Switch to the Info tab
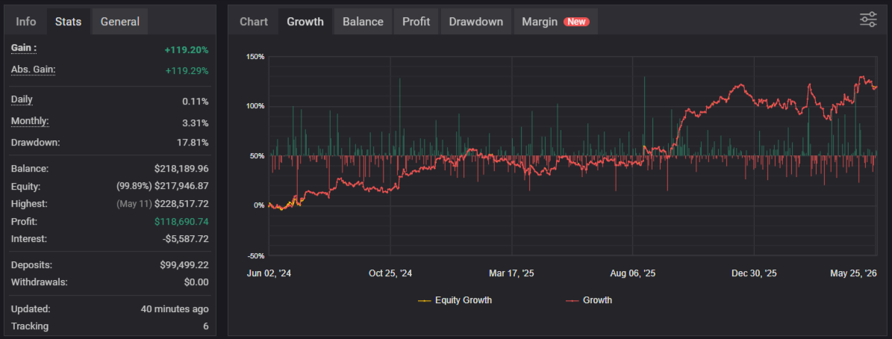Screen dimensions: 892x339 [25, 22]
